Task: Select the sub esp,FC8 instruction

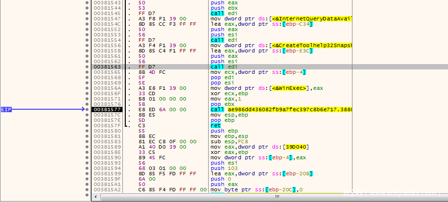Action: (227, 141)
